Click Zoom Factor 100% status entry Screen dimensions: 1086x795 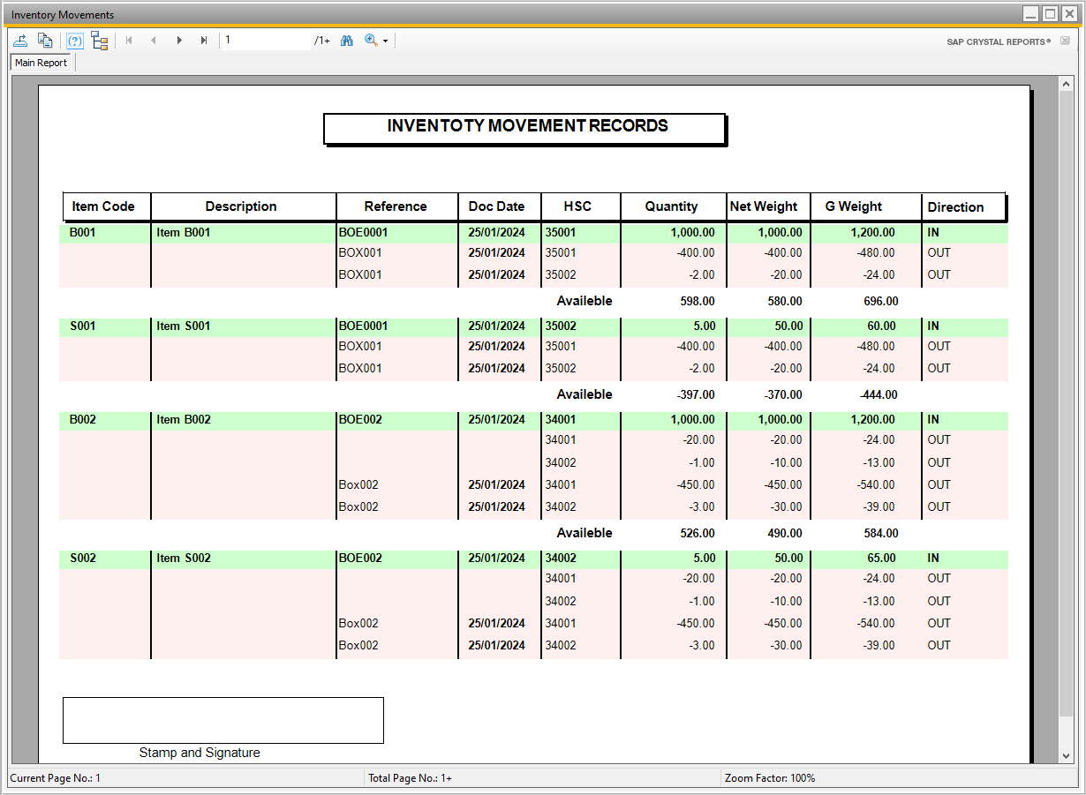[x=770, y=778]
